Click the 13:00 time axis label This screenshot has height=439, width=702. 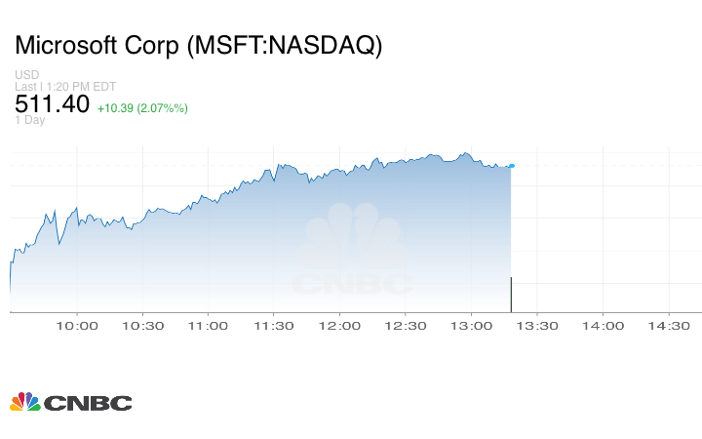(x=472, y=326)
